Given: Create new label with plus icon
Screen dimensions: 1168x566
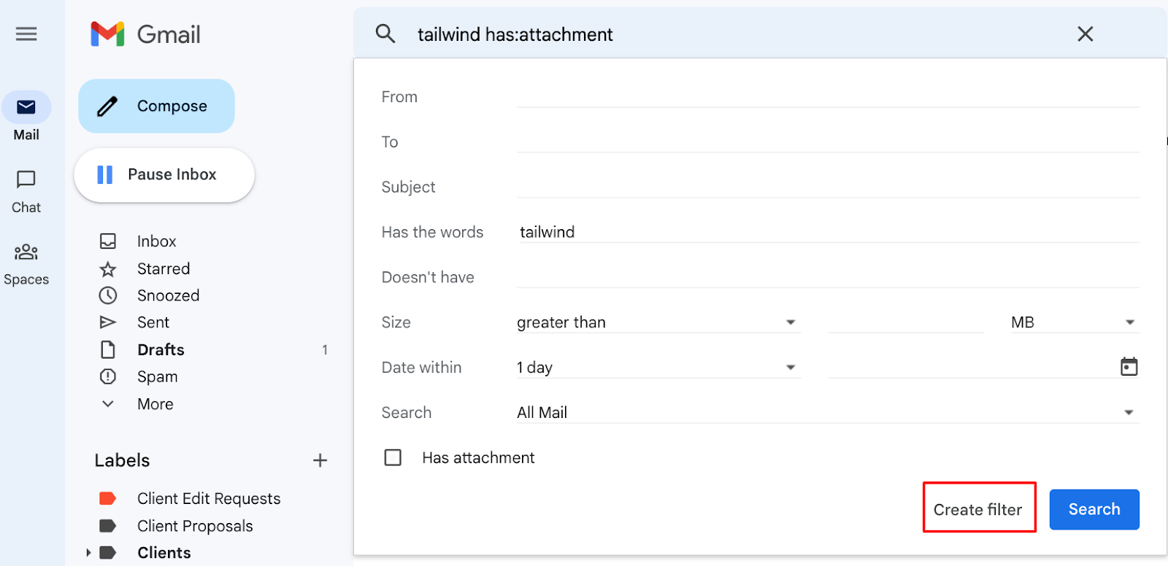Looking at the screenshot, I should [320, 460].
